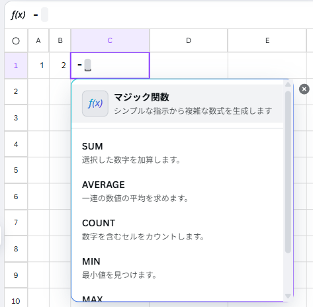Select column B header
The image size is (313, 307).
[x=60, y=40]
